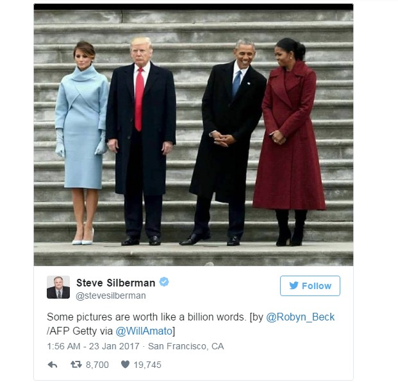Retweet using the retweet arrows icon
This screenshot has height=382, width=398.
76,365
